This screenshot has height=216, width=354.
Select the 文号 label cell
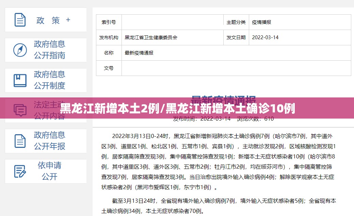[x=109, y=68]
